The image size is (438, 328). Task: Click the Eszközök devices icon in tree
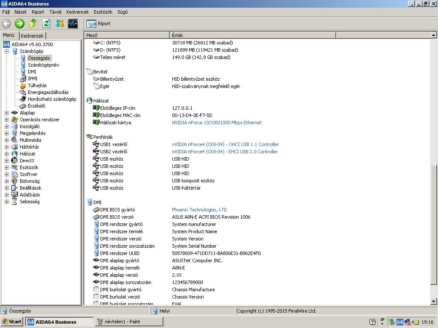tap(15, 167)
